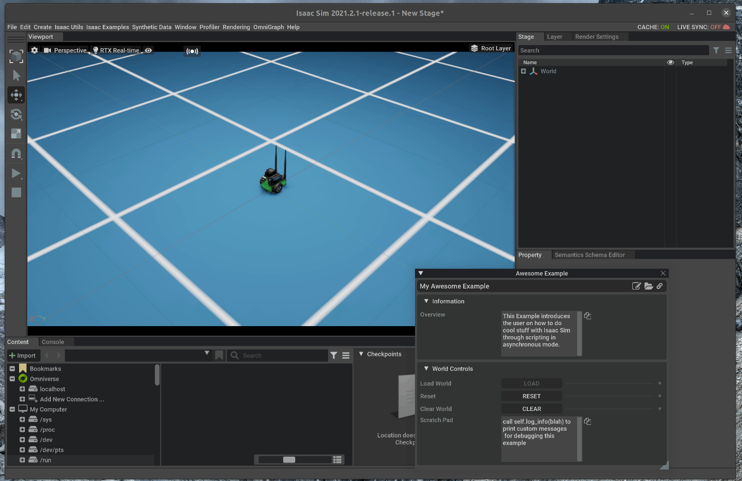Expand the localhost node
The height and width of the screenshot is (481, 742).
[x=22, y=389]
